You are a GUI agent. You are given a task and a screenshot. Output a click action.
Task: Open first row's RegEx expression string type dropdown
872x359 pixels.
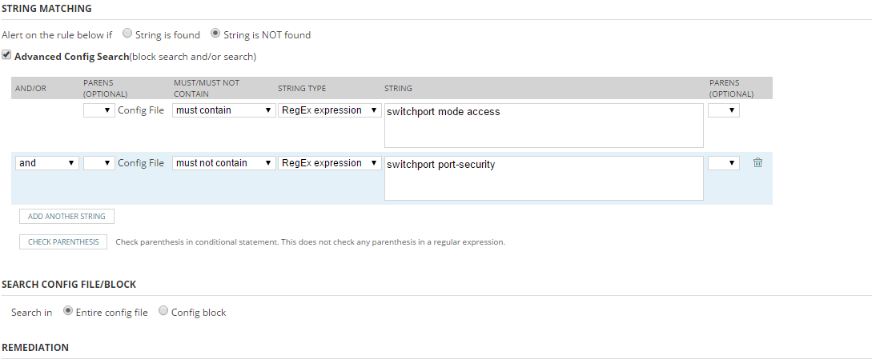tap(329, 110)
